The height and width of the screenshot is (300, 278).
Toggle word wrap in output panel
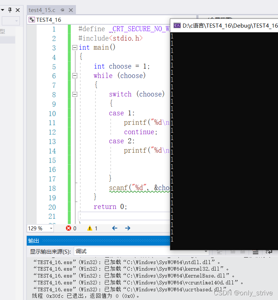pyautogui.click(x=269, y=252)
